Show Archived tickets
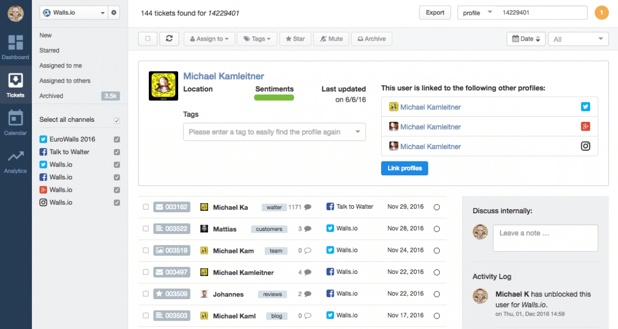The width and height of the screenshot is (618, 329). click(x=51, y=96)
